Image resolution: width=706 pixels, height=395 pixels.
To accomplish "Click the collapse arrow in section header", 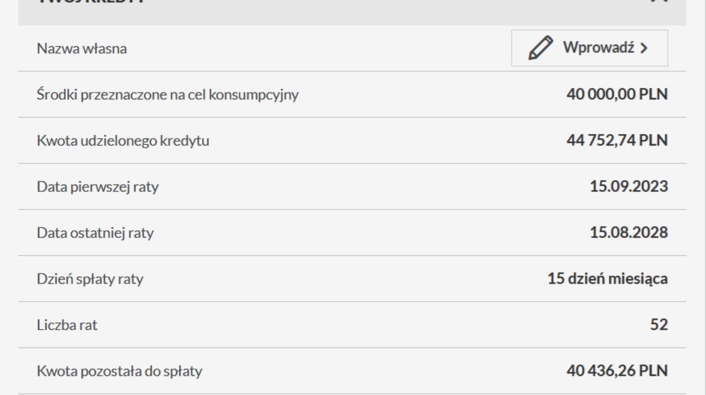I will click(660, 1).
